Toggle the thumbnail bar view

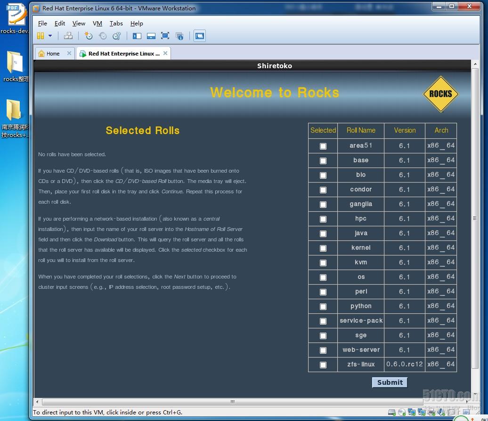coord(151,36)
